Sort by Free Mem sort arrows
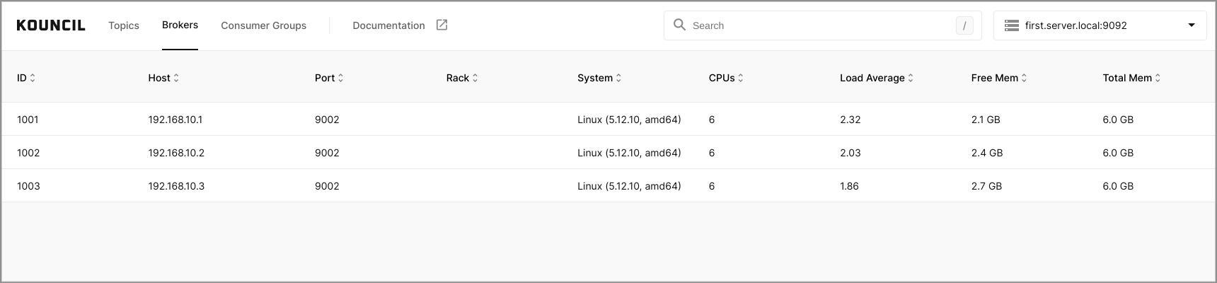Image resolution: width=1217 pixels, height=283 pixels. [1024, 78]
